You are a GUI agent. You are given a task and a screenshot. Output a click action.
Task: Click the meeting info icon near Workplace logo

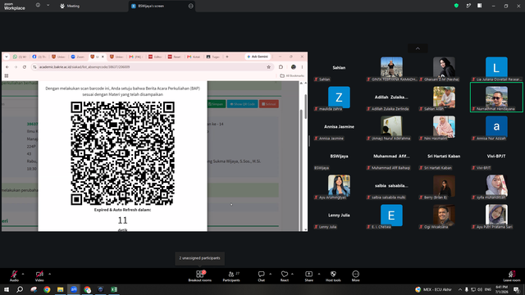click(x=38, y=6)
